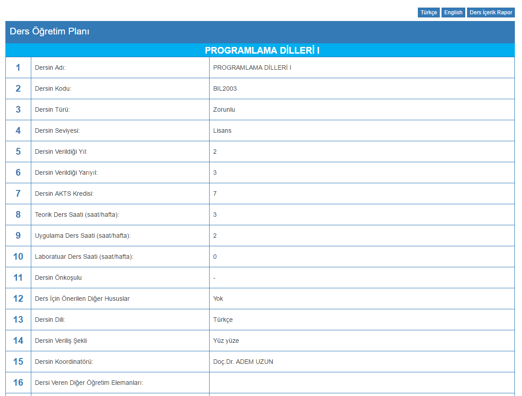Select the Yok value

(218, 299)
